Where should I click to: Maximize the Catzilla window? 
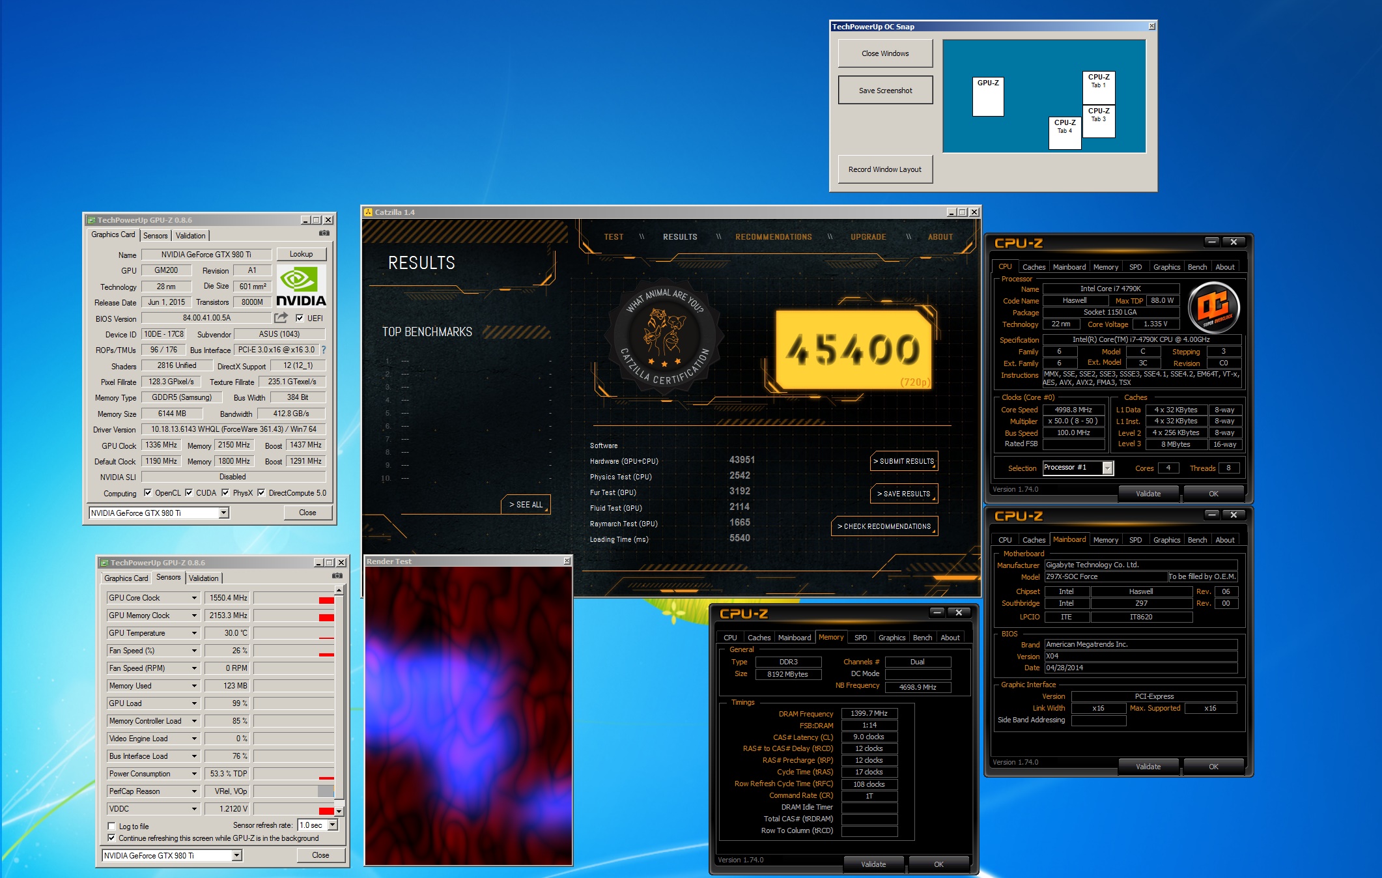[x=962, y=212]
